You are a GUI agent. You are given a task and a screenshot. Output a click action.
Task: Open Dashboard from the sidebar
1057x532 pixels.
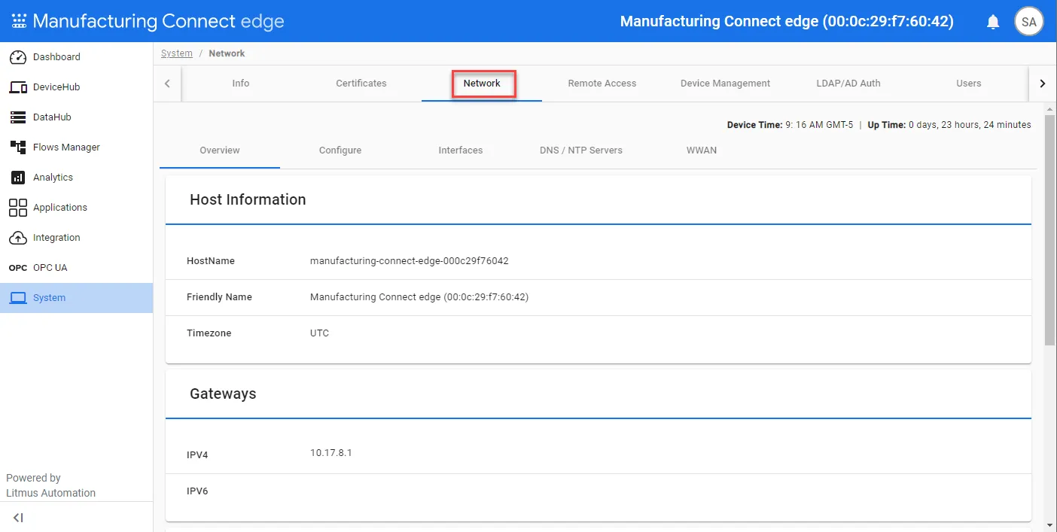pyautogui.click(x=56, y=57)
